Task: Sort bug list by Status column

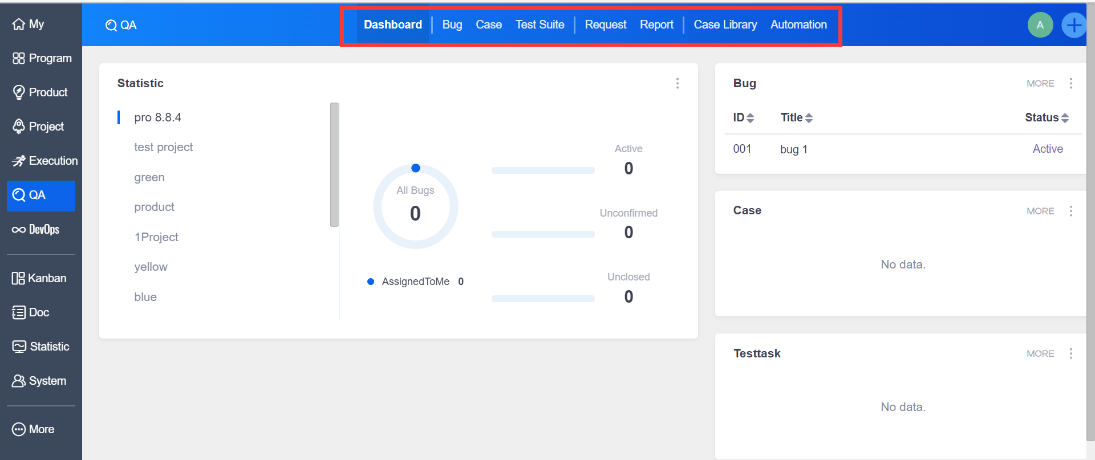Action: pyautogui.click(x=1047, y=117)
